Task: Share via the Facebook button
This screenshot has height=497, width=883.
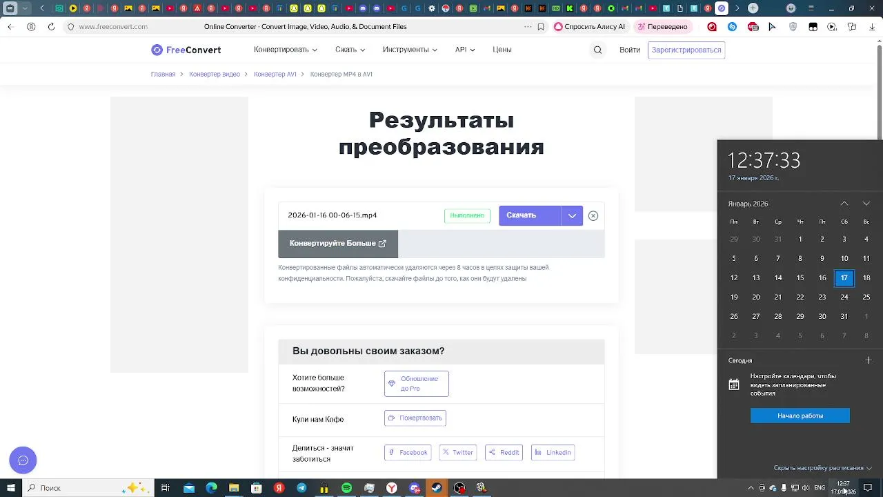Action: 408,453
